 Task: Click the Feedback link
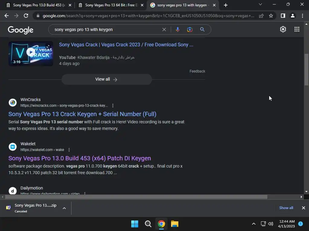click(x=197, y=71)
